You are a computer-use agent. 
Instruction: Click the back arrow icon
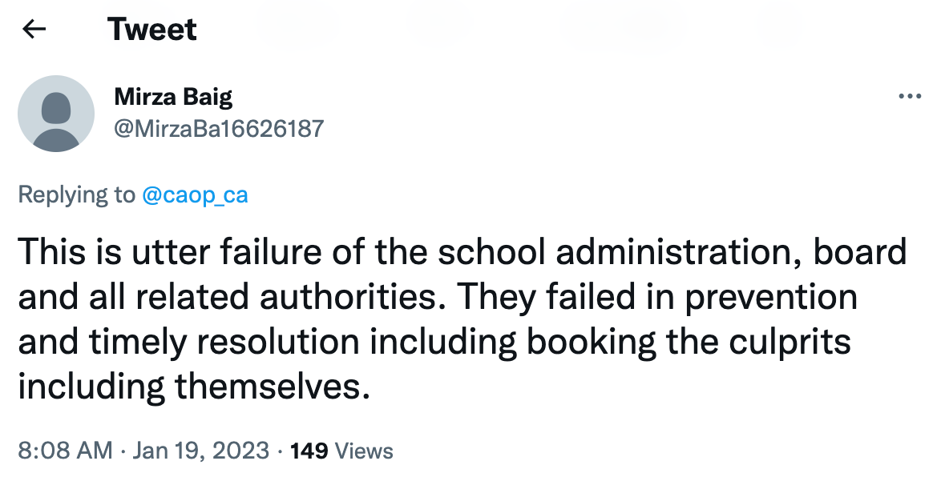[x=34, y=30]
